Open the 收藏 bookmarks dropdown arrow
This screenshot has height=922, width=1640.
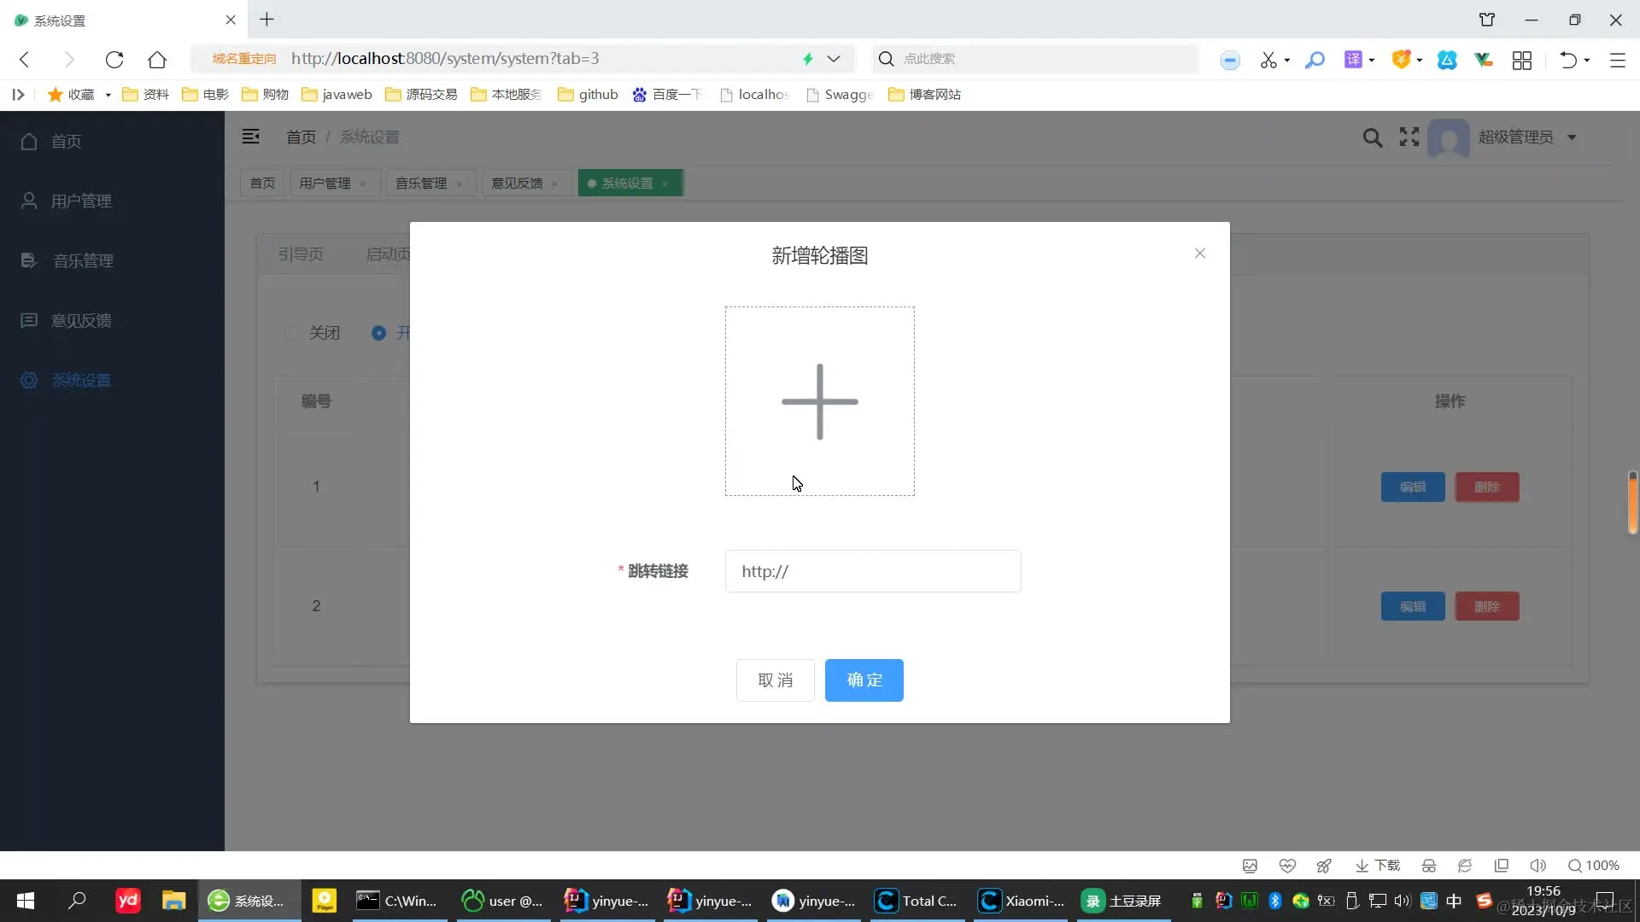click(108, 95)
